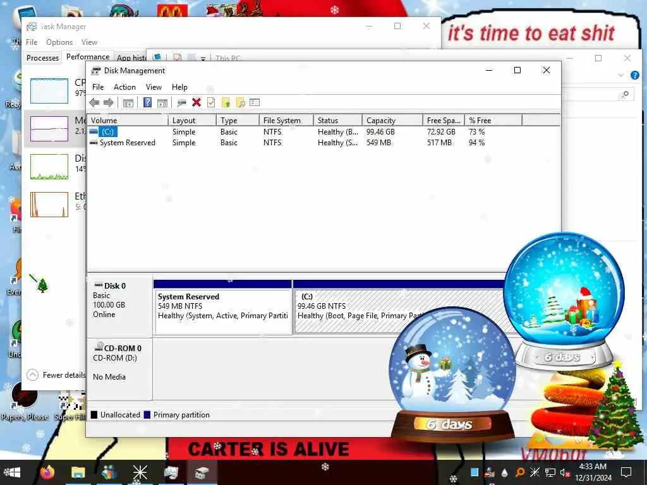Viewport: 647px width, 485px height.
Task: Open File Explorer from the taskbar
Action: (78, 472)
